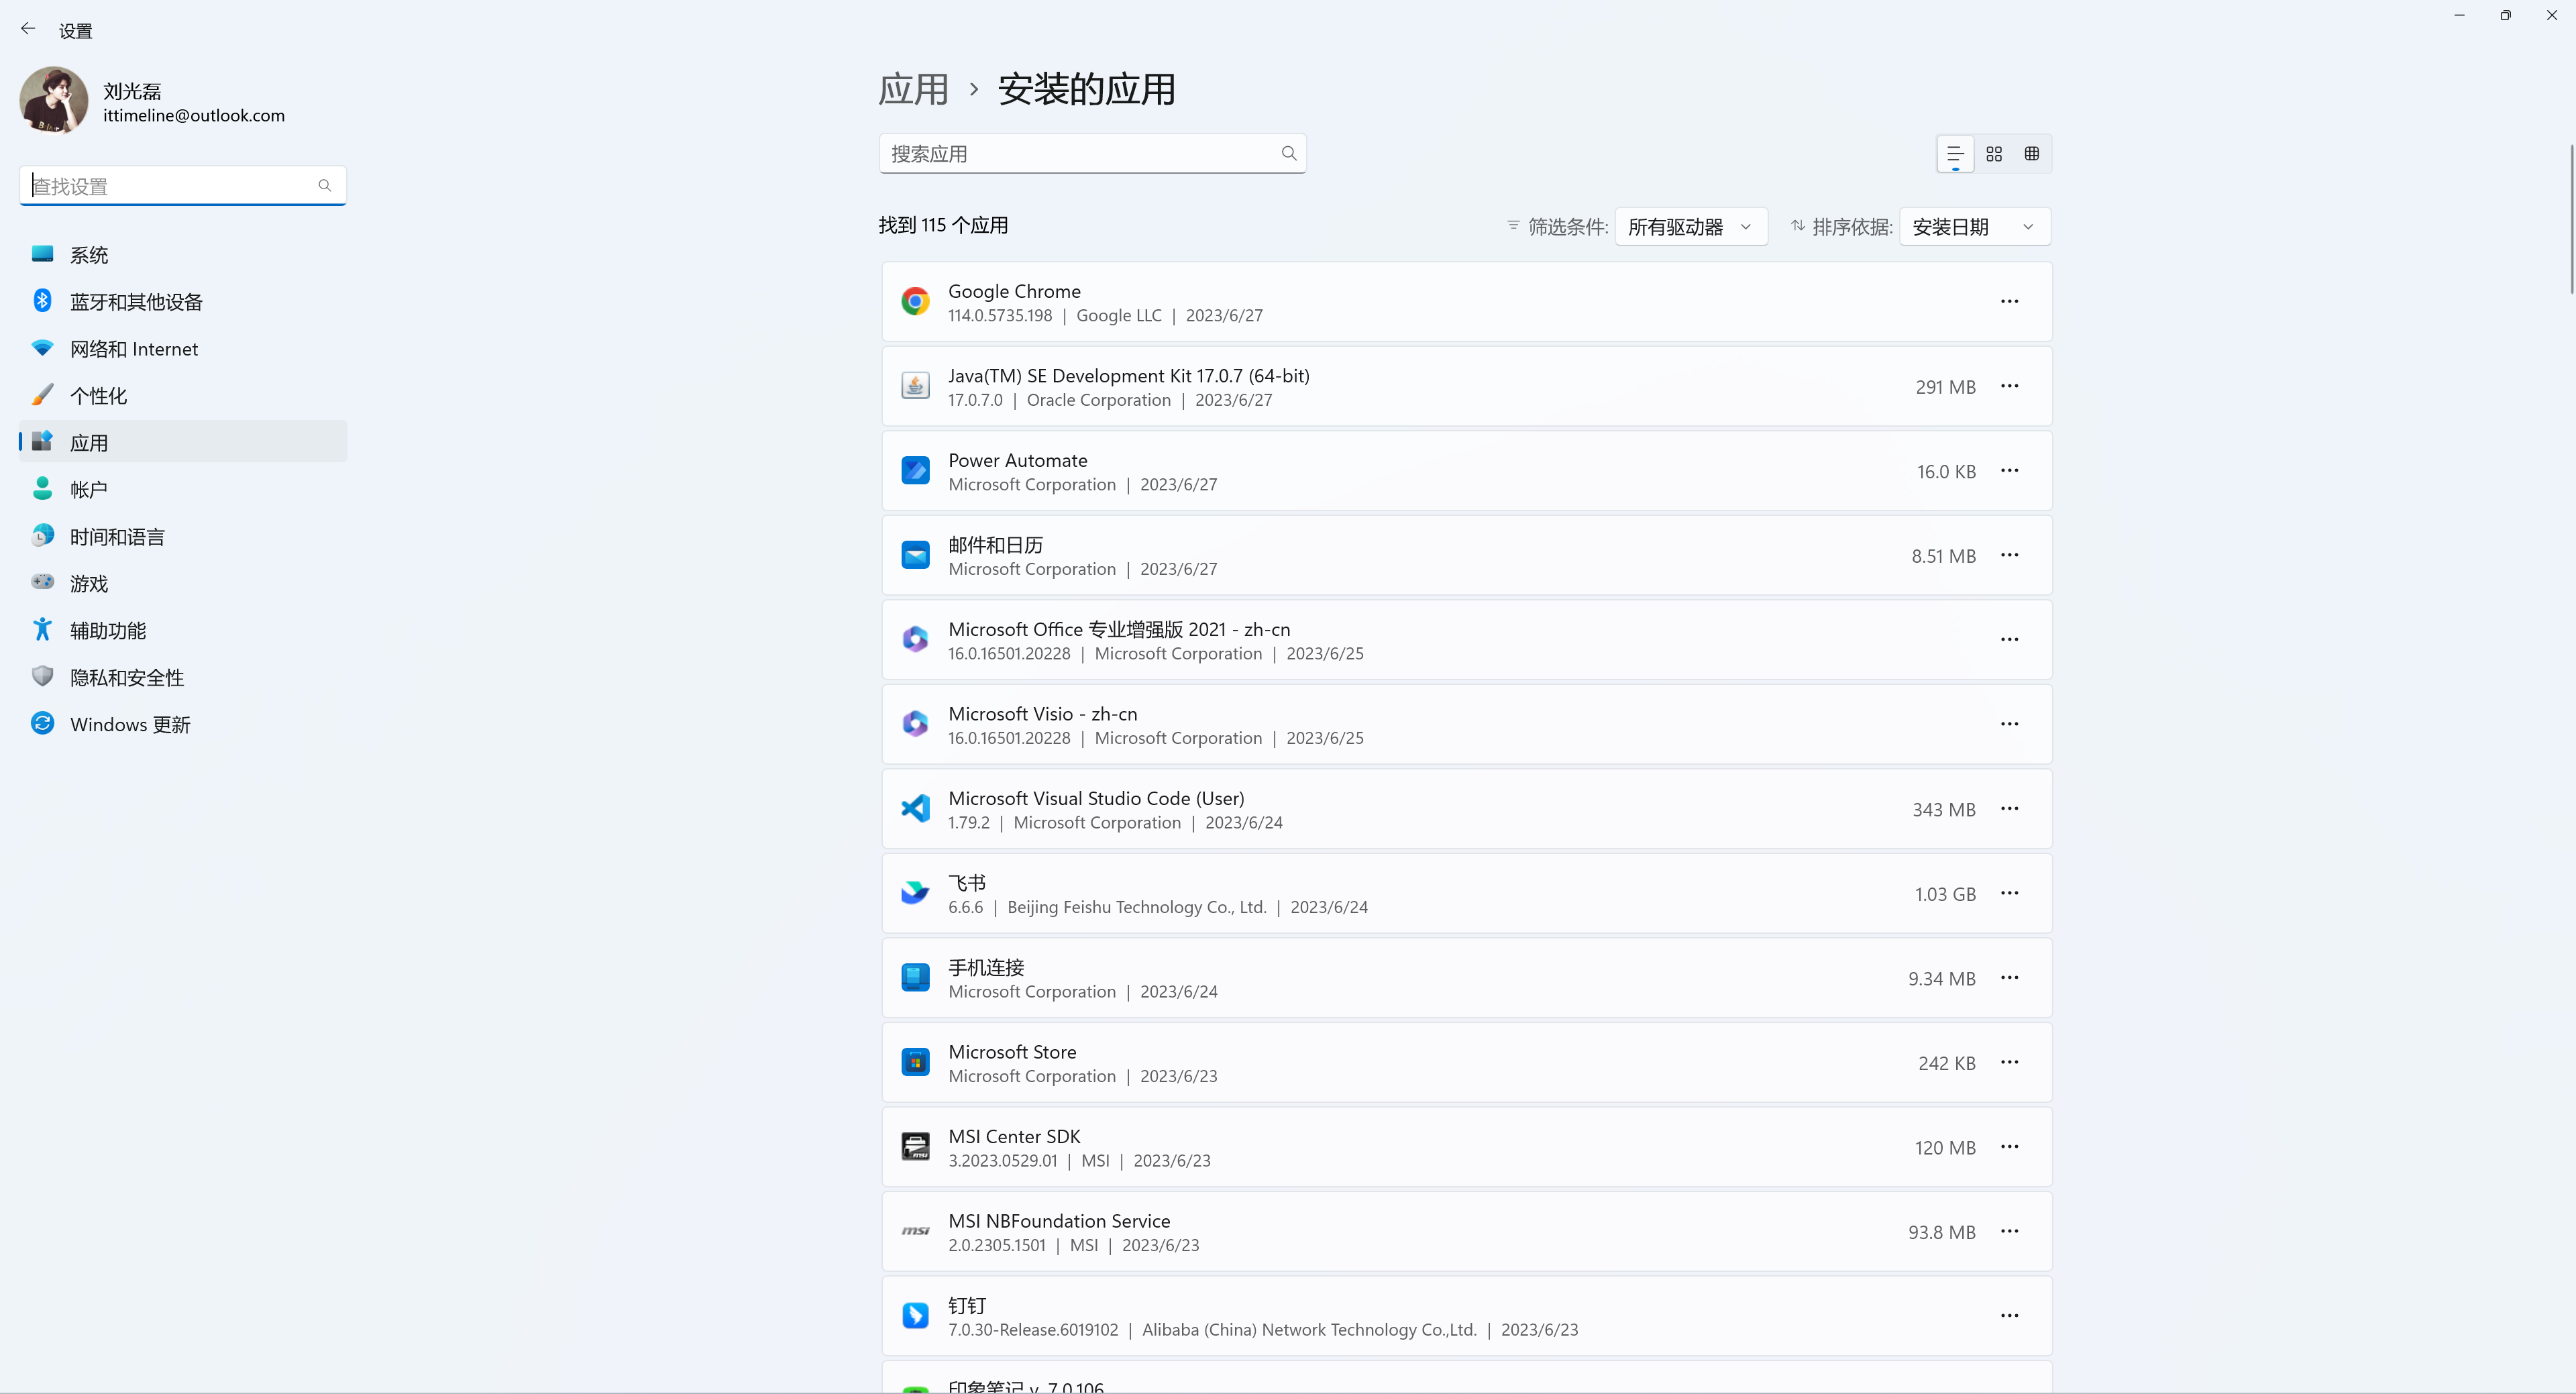Click the magnifier in 查找设置 box
This screenshot has width=2576, height=1394.
coord(325,185)
